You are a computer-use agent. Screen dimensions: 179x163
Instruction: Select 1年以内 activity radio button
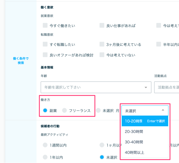click(45, 157)
